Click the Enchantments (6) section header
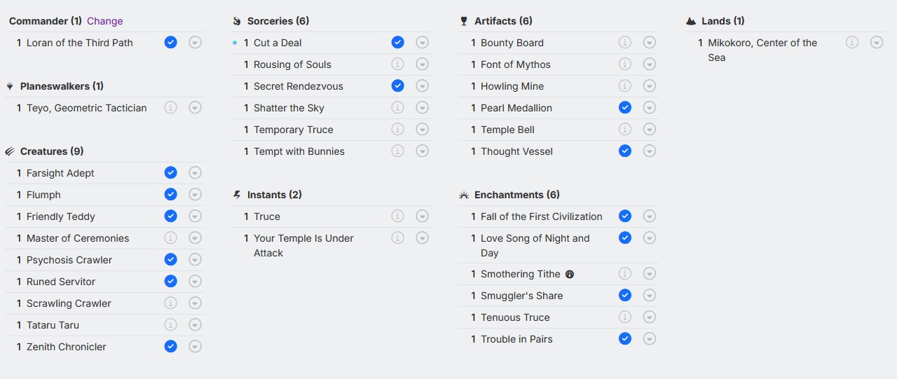The height and width of the screenshot is (379, 897). pos(516,195)
